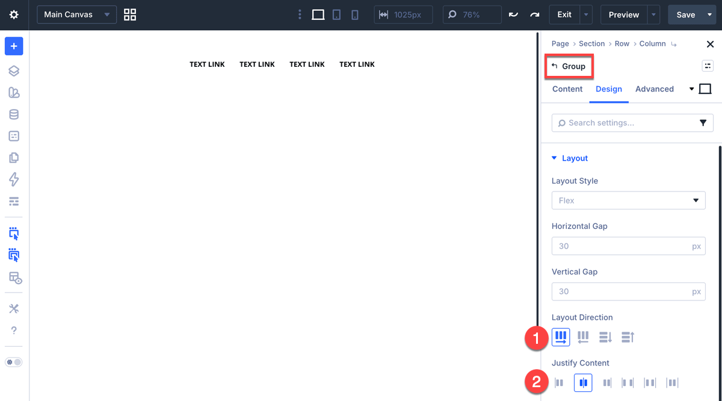Set layout direction to column
This screenshot has width=722, height=401.
[x=605, y=337]
